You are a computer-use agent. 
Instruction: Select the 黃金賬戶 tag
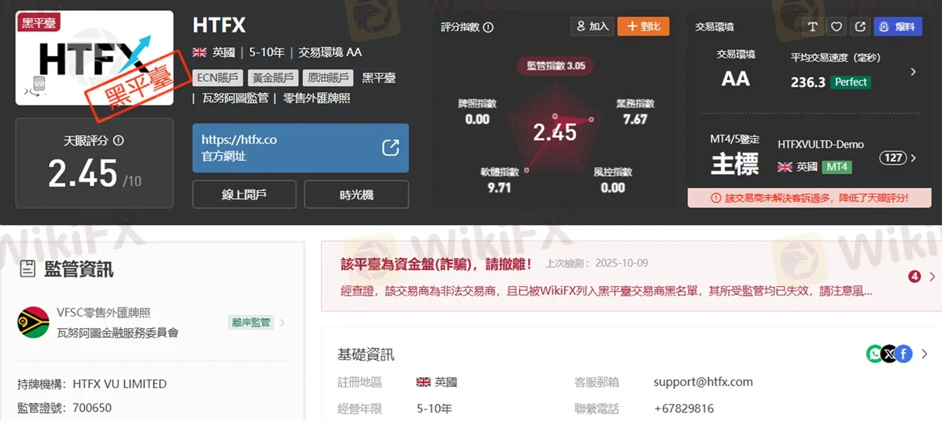(x=274, y=78)
